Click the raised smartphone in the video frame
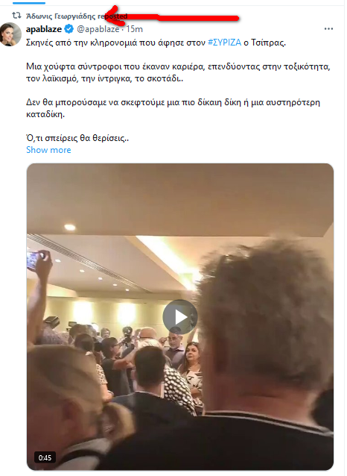This screenshot has width=347, height=476. [x=34, y=260]
